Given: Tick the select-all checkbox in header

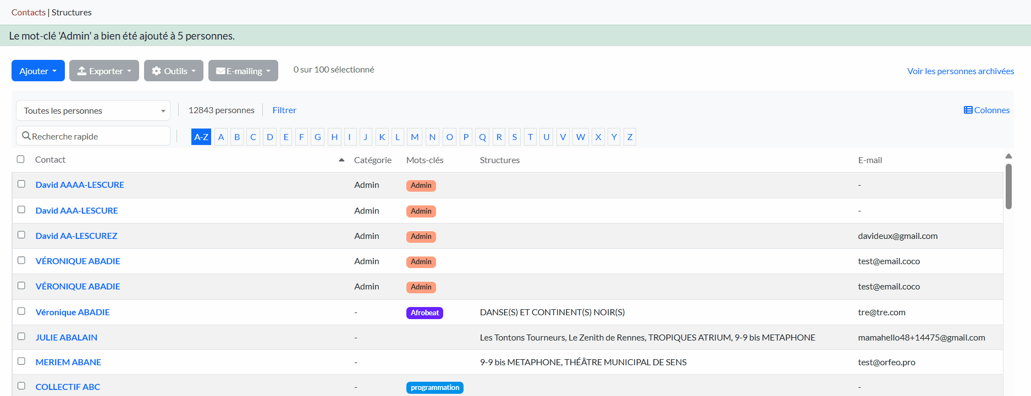Looking at the screenshot, I should (x=21, y=159).
